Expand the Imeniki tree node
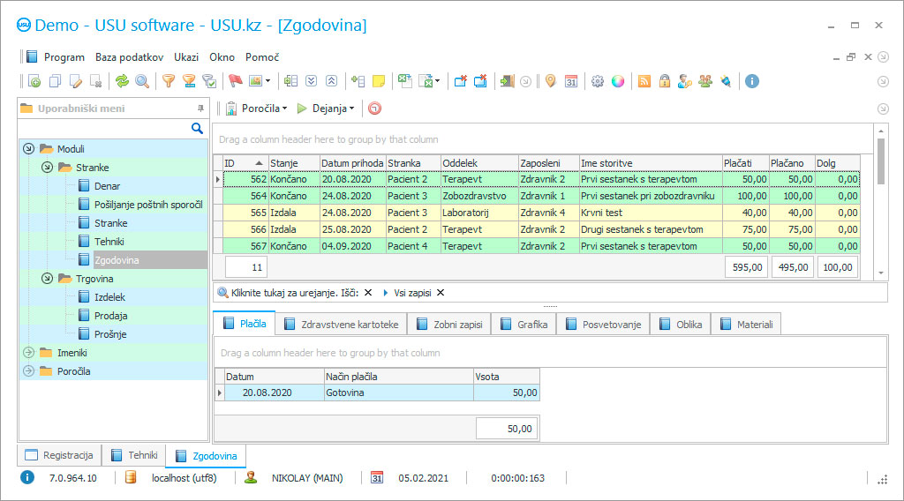The height and width of the screenshot is (501, 904). tap(28, 353)
